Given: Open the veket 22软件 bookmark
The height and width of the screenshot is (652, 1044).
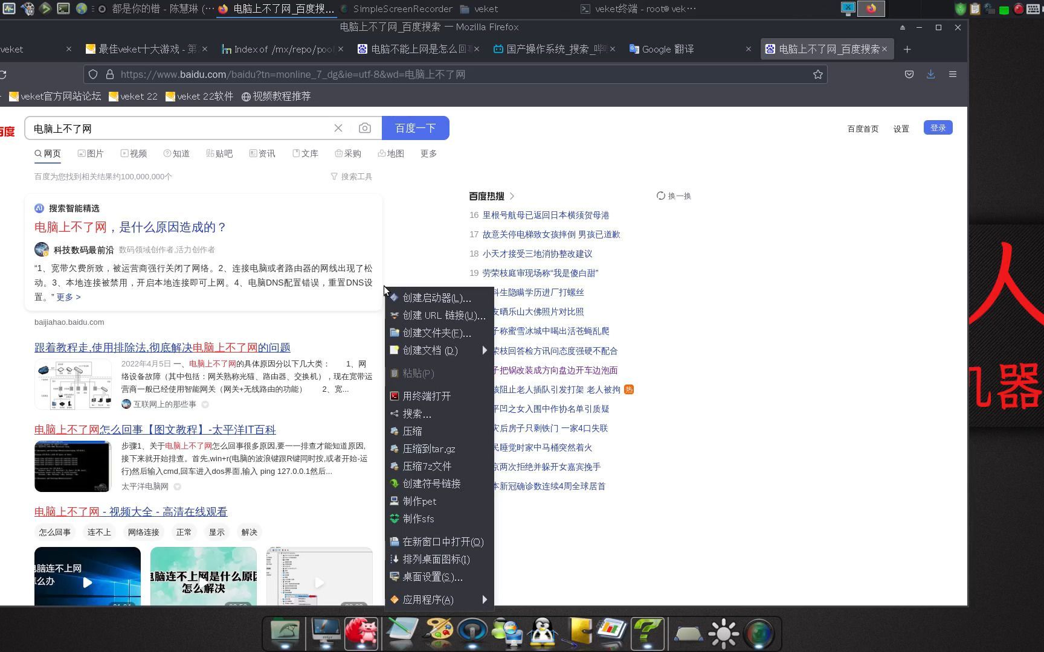Looking at the screenshot, I should 199,96.
